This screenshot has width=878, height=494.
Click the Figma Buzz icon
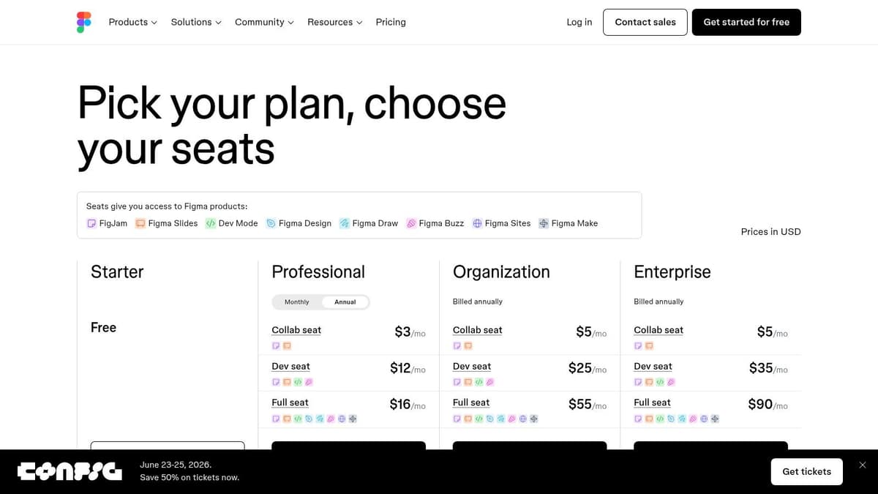click(412, 223)
